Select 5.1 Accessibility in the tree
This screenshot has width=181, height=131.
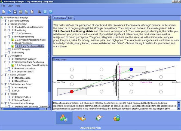[19, 87]
